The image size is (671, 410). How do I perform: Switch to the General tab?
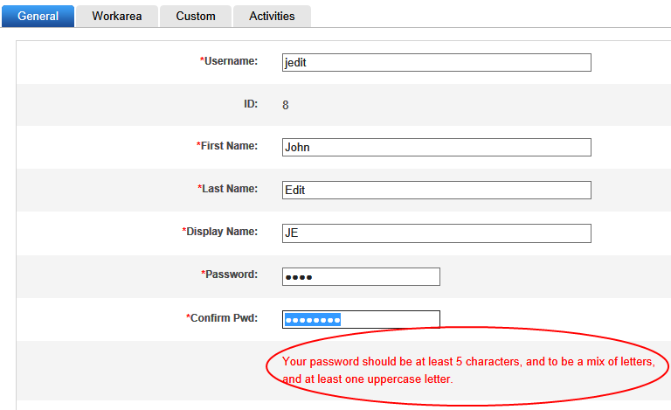point(38,17)
